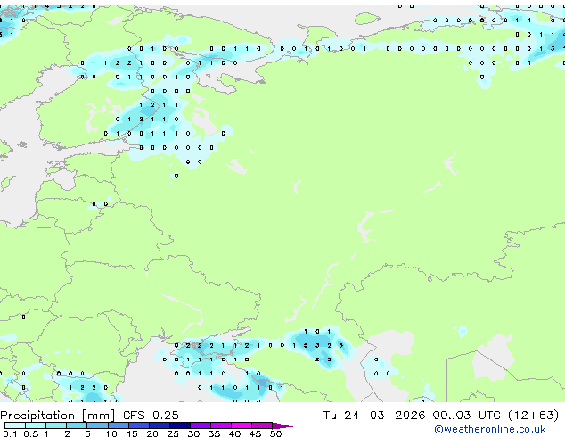Click the 45 to 50 mm legend swatch
This screenshot has height=437, width=565.
pyautogui.click(x=262, y=425)
